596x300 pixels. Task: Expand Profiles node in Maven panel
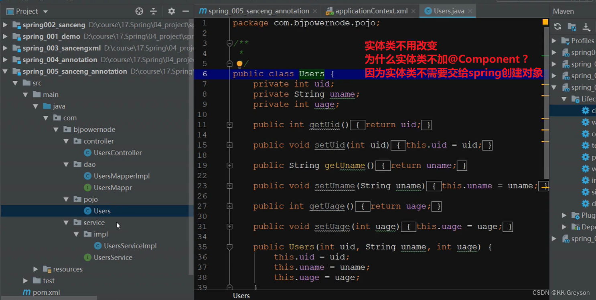(554, 41)
